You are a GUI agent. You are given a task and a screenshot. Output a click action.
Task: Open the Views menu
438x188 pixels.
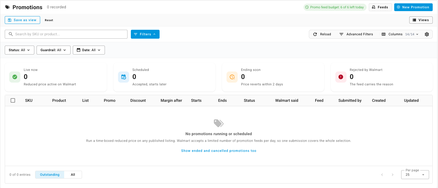tap(421, 20)
